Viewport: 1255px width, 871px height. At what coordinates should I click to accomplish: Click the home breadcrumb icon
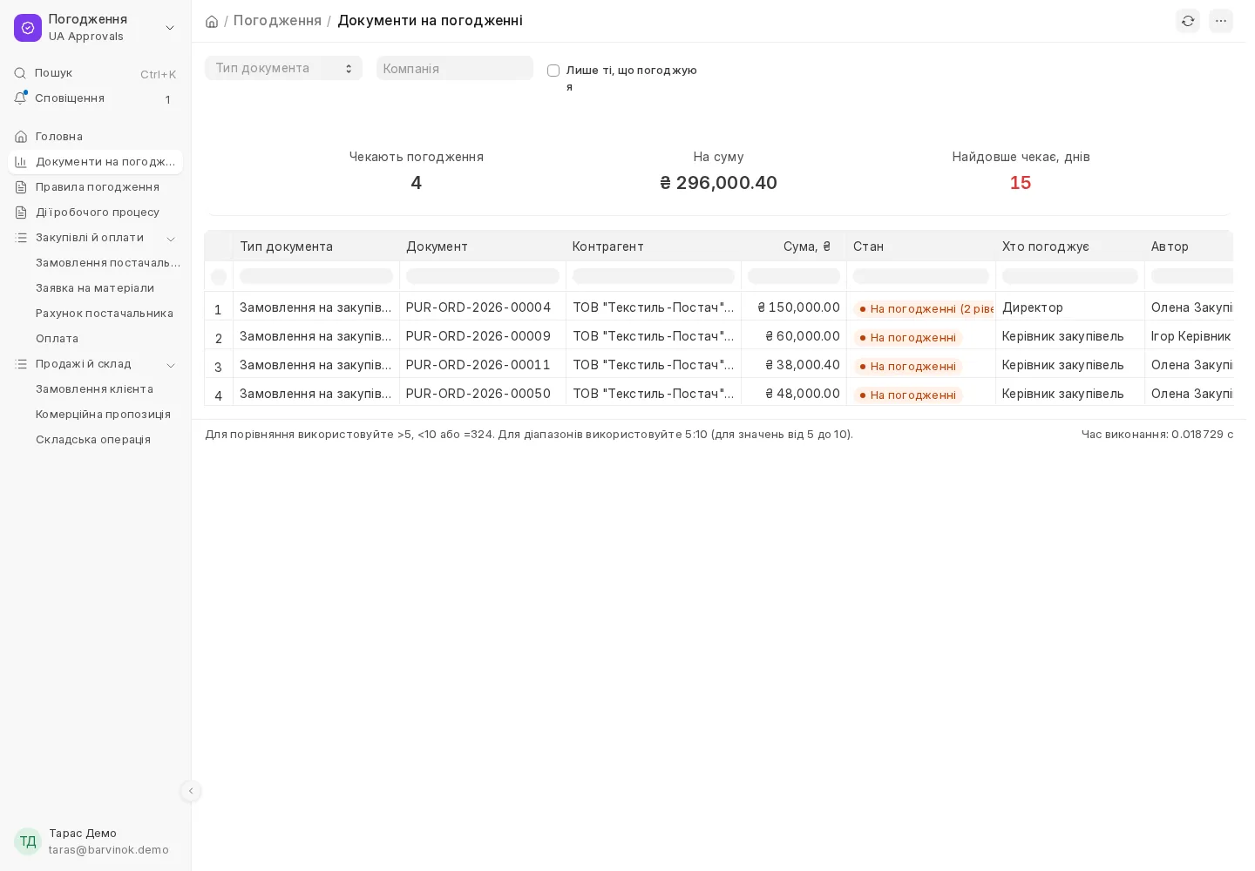(x=212, y=21)
